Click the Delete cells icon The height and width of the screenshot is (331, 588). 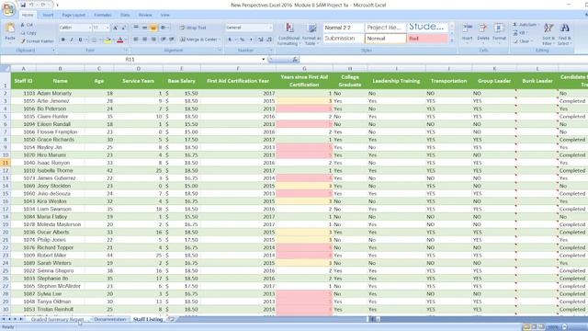click(x=483, y=32)
